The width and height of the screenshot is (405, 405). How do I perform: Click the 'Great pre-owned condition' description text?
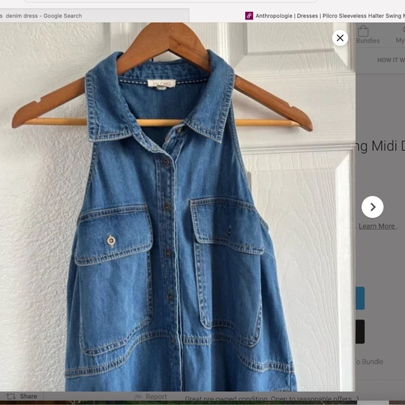click(x=272, y=399)
